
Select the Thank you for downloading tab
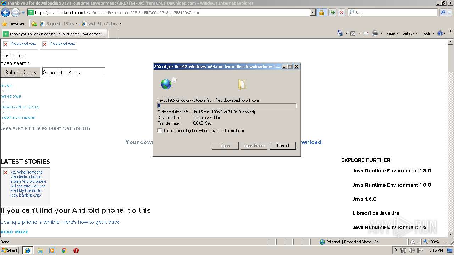point(54,34)
